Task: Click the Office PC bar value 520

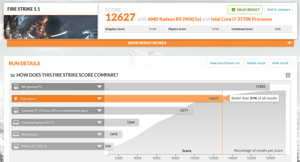Action: click(108, 146)
